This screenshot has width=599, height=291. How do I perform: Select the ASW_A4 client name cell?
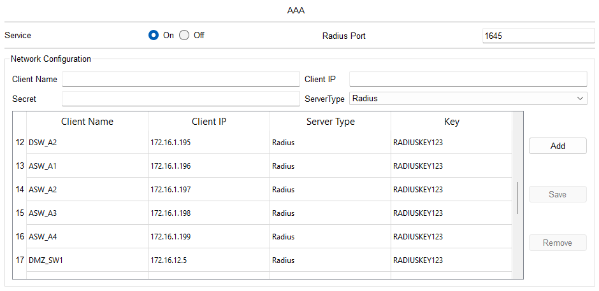pos(87,236)
